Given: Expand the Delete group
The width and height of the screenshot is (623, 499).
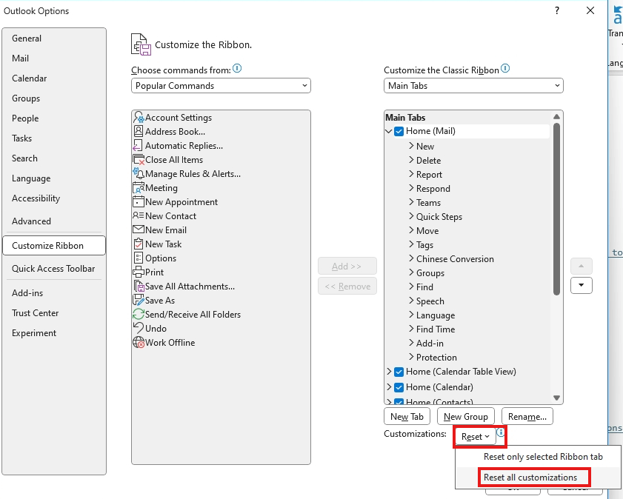Looking at the screenshot, I should (x=412, y=160).
